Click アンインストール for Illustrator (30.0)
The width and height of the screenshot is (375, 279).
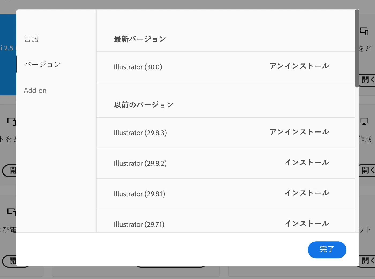[299, 66]
